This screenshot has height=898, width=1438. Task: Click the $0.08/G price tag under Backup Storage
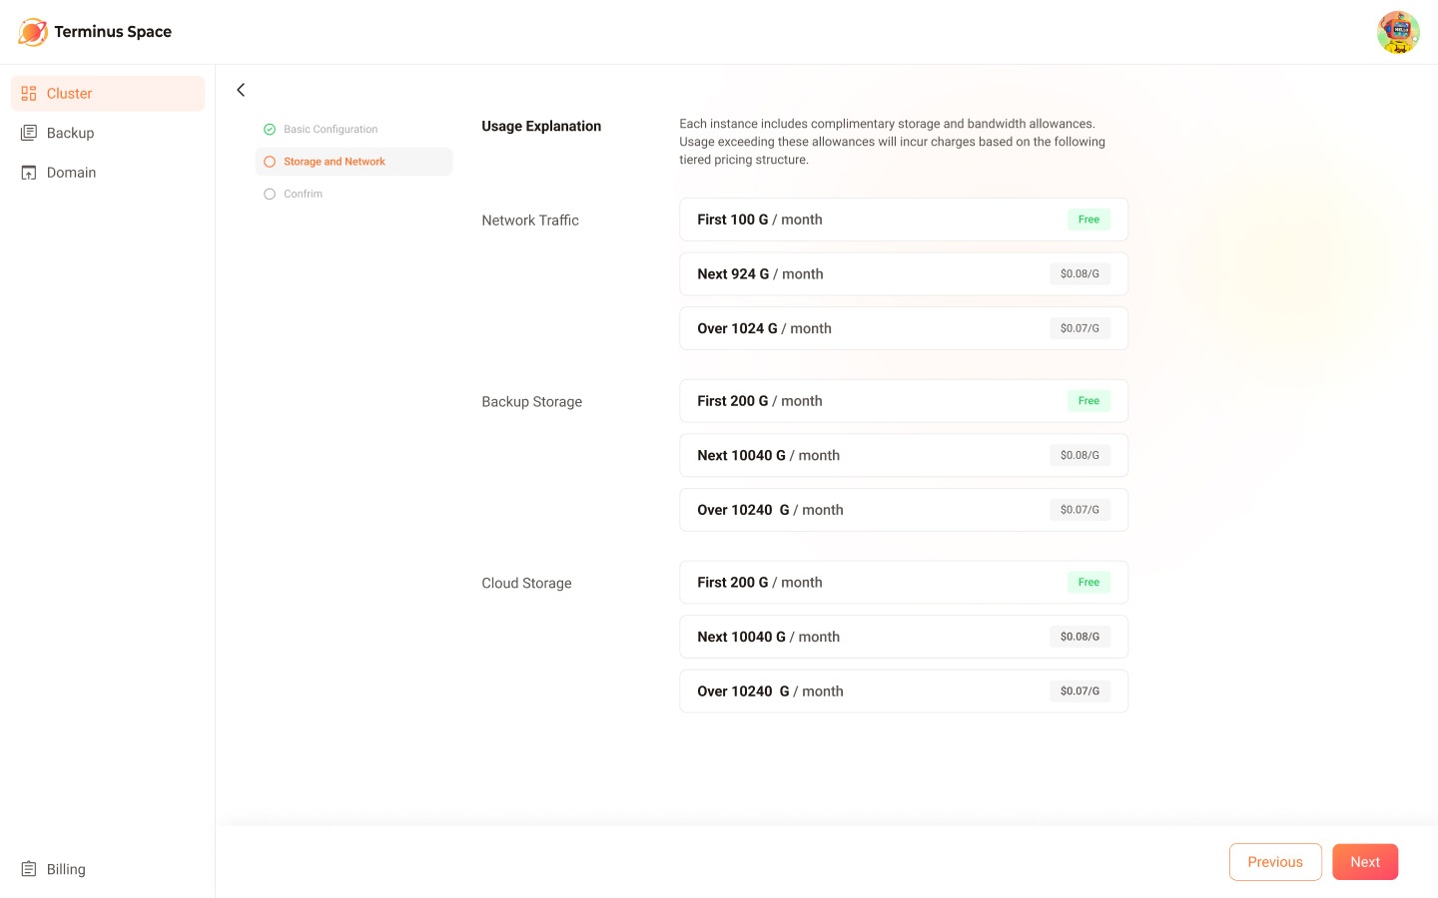tap(1079, 455)
